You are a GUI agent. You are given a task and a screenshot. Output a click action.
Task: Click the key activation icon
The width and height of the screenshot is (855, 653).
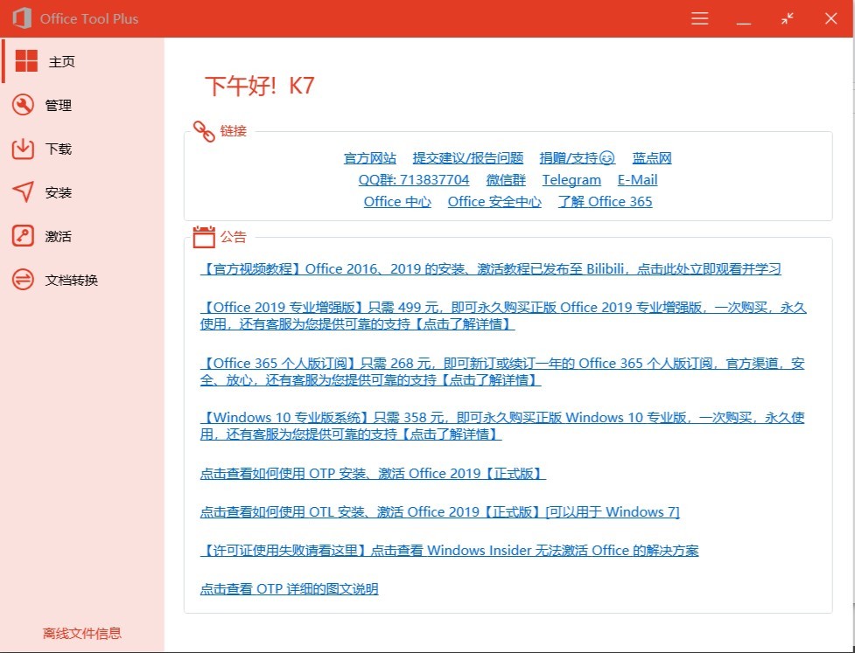pos(23,236)
